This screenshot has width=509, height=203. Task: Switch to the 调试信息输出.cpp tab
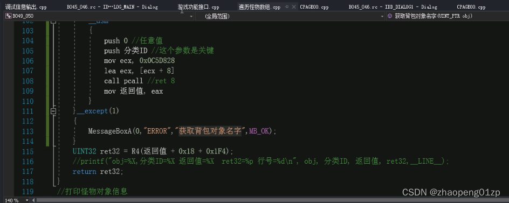coord(26,7)
